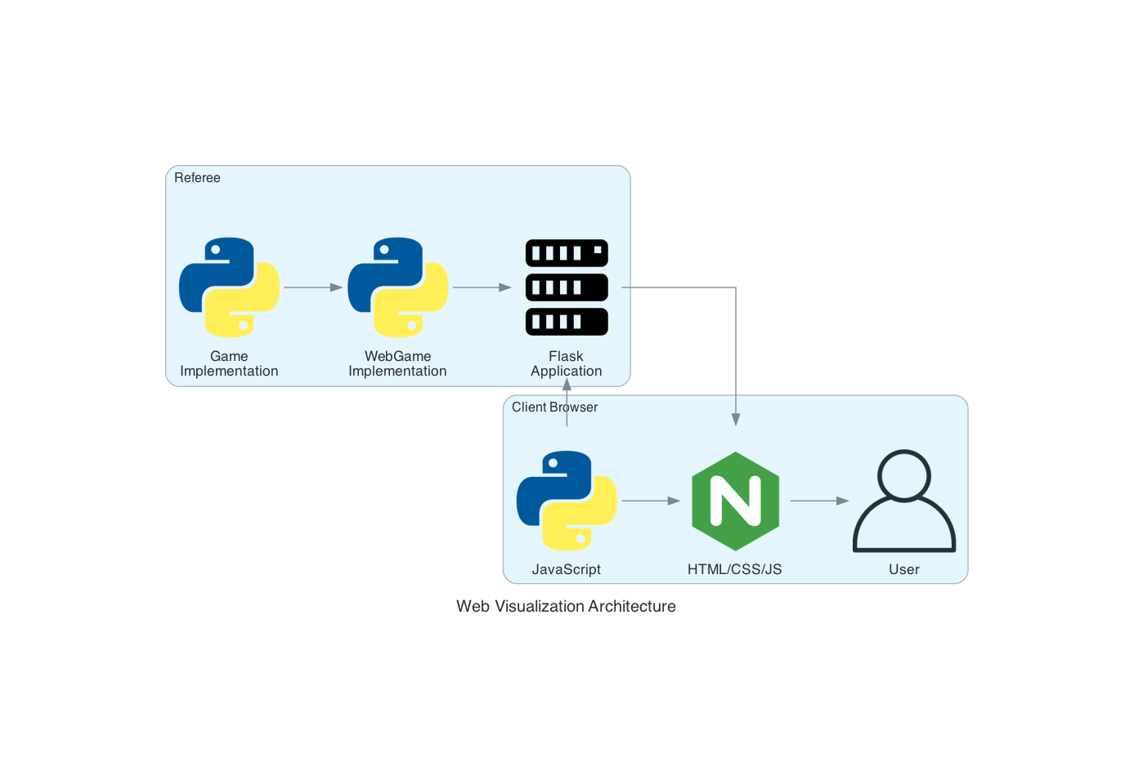Click the downward arrowhead above HTML/CSS/JS icon
This screenshot has width=1134, height=775.
click(736, 420)
